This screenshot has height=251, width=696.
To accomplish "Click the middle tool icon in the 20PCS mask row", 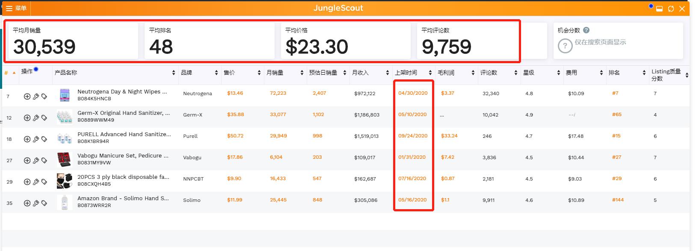I will (36, 182).
